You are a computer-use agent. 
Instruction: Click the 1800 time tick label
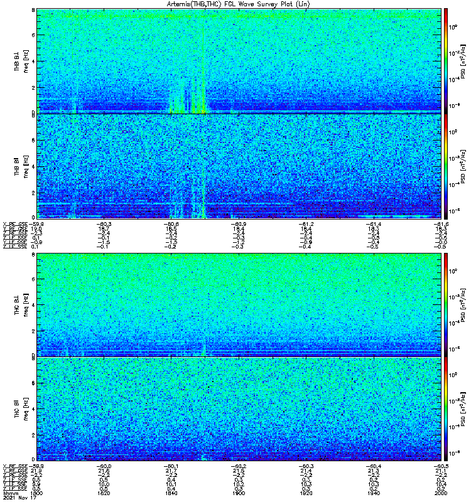[36, 493]
